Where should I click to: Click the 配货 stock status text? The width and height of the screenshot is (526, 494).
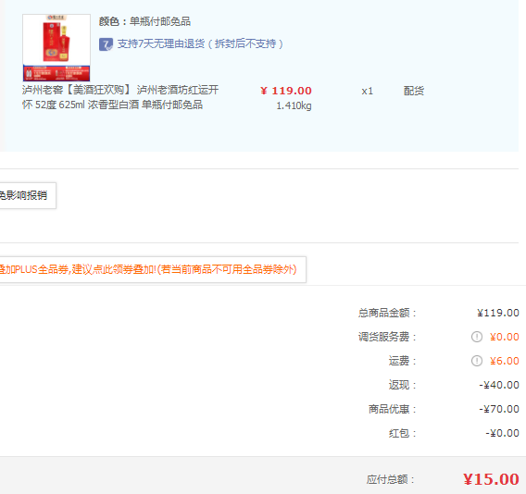(x=414, y=91)
